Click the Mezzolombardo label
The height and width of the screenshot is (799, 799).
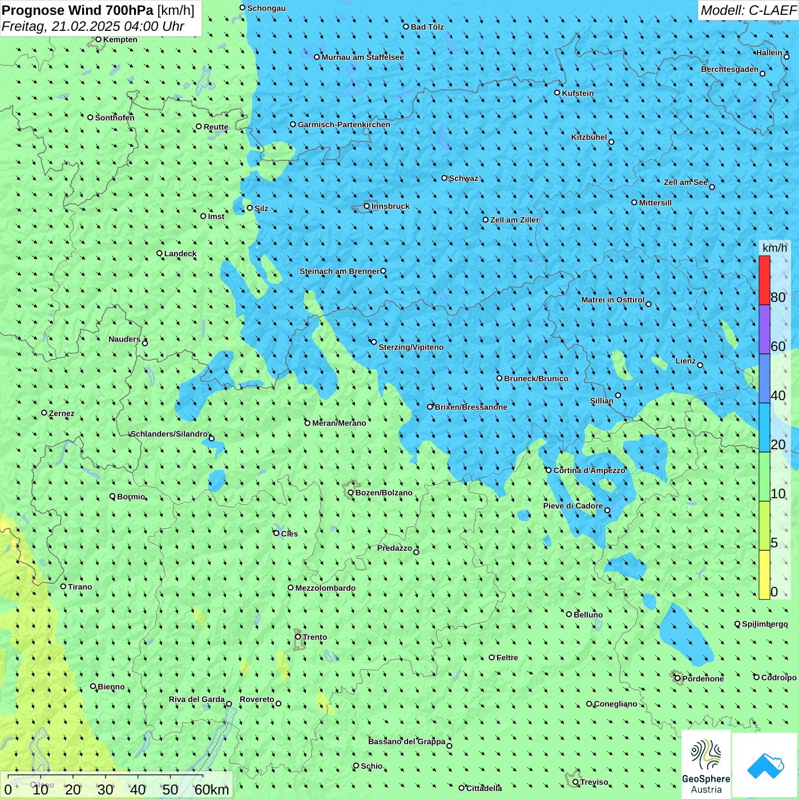coord(325,588)
